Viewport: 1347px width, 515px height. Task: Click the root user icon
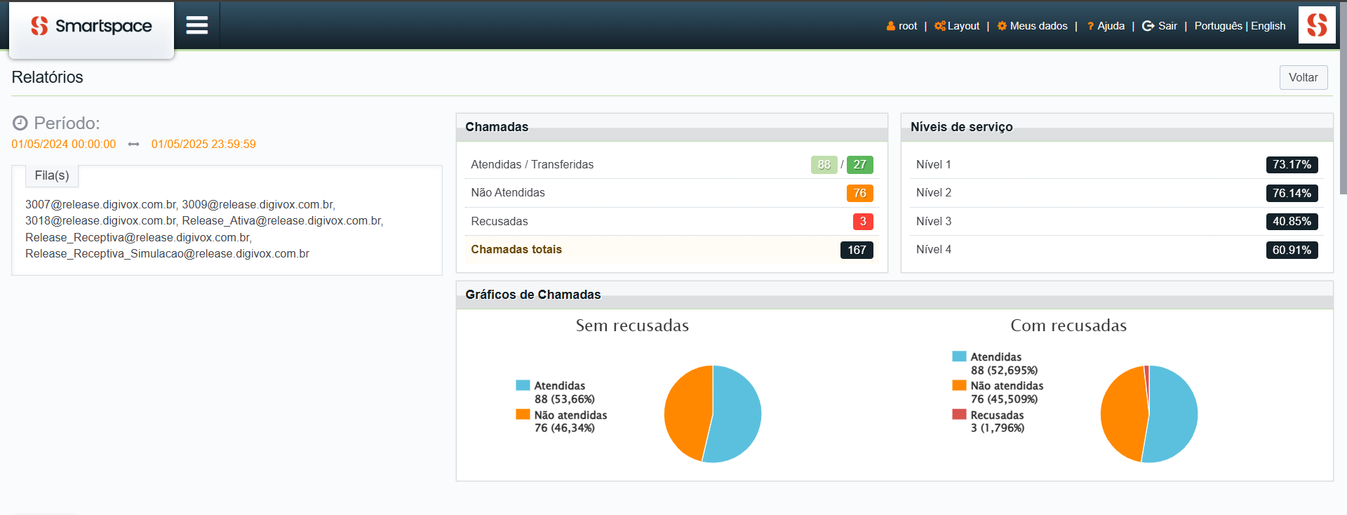point(891,26)
